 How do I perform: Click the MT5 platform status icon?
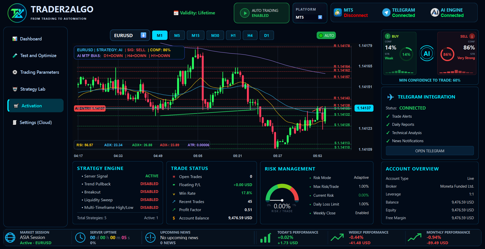point(338,12)
